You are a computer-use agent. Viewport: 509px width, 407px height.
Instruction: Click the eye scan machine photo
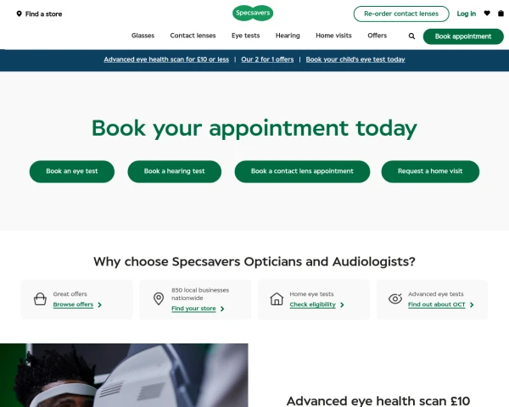124,375
